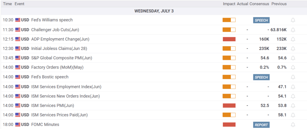
Task: Click the US flag on FOMC Minutes row
Action: tap(18, 125)
